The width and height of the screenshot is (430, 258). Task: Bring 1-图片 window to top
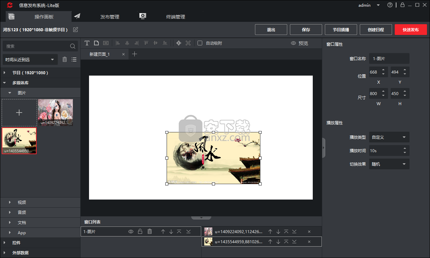[179, 231]
